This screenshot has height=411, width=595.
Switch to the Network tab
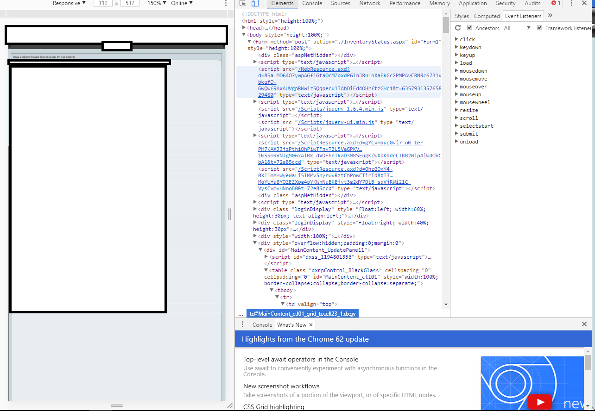(369, 3)
